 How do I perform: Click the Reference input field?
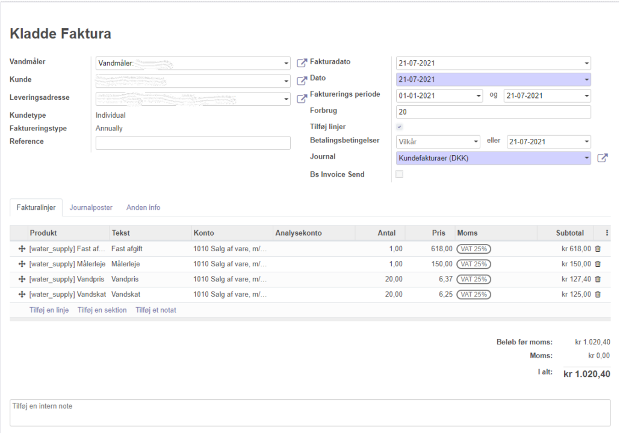(193, 142)
